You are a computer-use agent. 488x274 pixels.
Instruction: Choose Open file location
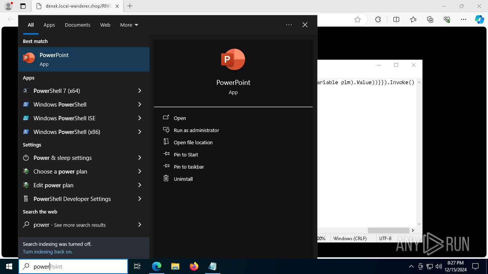pyautogui.click(x=193, y=142)
